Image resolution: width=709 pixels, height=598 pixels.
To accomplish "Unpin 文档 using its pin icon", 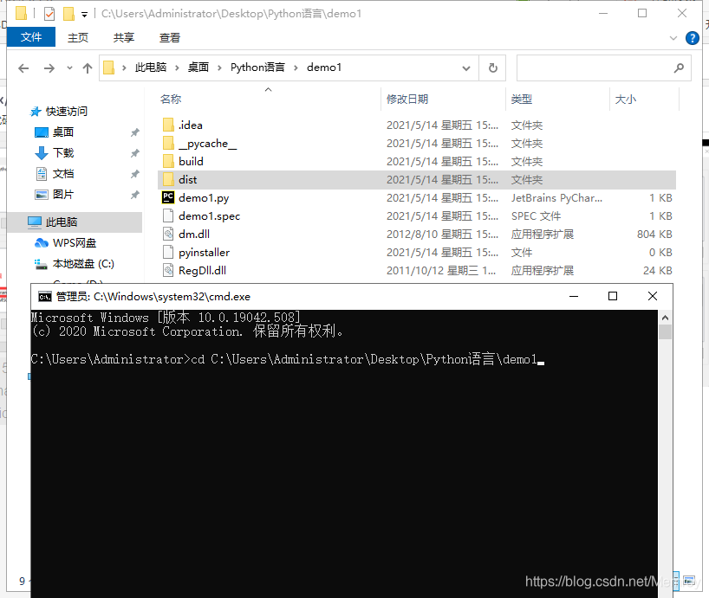I will pos(135,172).
